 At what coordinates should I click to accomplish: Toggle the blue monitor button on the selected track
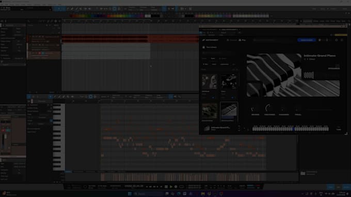[43, 53]
